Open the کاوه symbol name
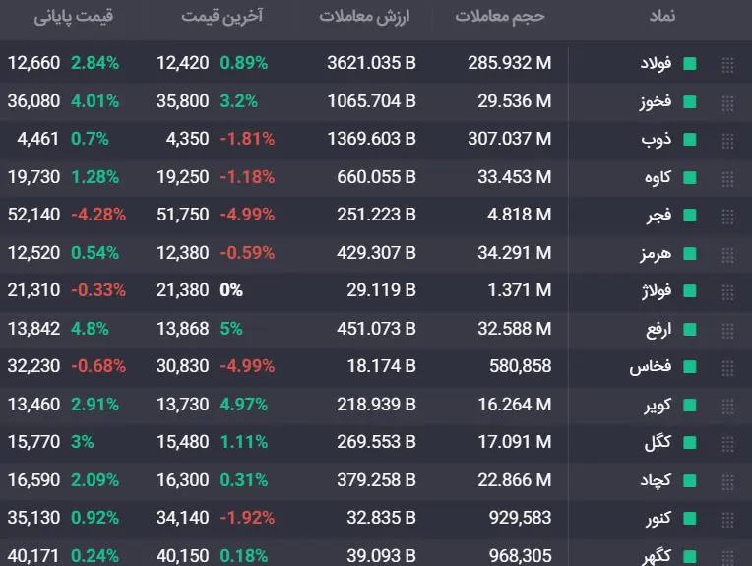The width and height of the screenshot is (752, 566). click(658, 177)
